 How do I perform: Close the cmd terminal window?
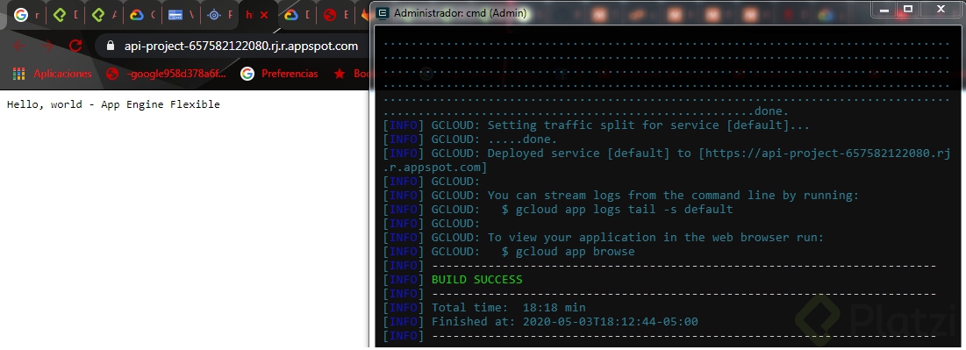(x=941, y=9)
